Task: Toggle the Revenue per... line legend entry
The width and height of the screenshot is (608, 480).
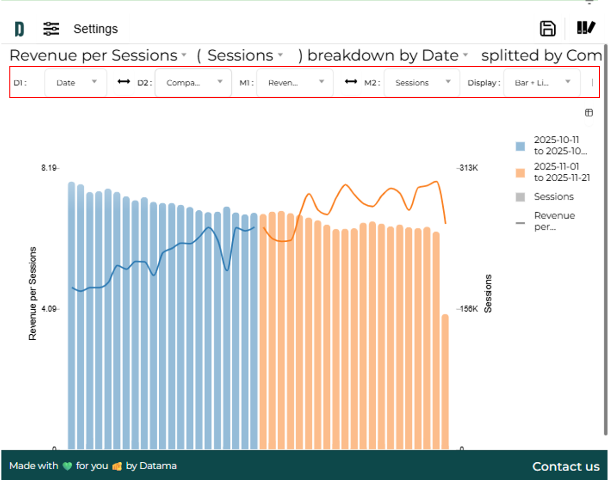Action: (x=554, y=221)
